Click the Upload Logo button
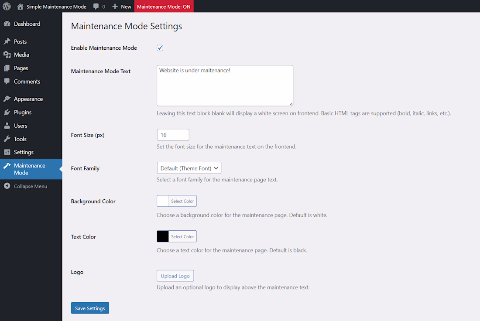480x321 pixels. click(175, 276)
